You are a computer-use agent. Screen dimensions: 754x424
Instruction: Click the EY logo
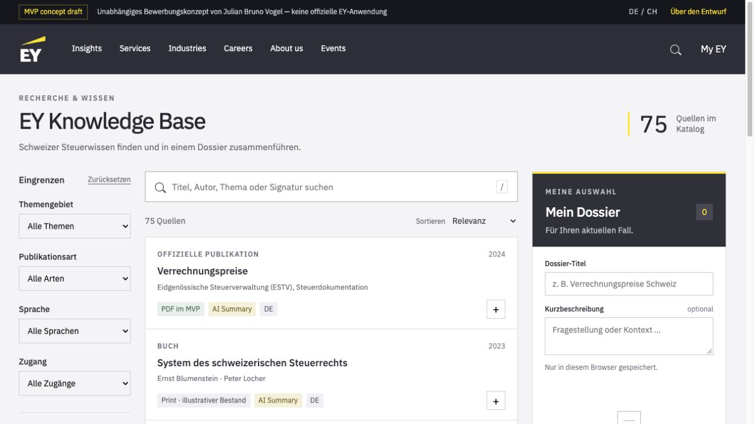[x=32, y=49]
